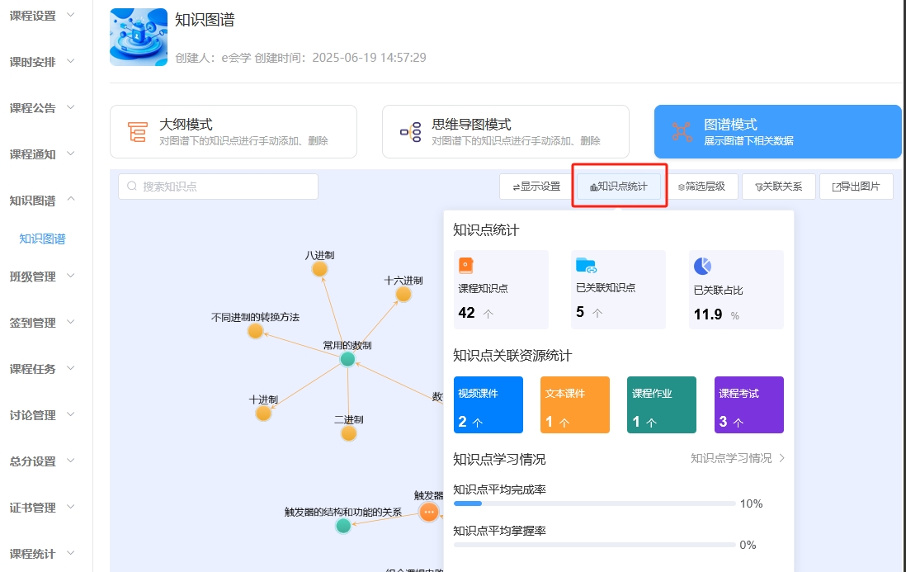Viewport: 906px width, 572px height.
Task: Open the 知识点学习情况 details link
Action: point(737,458)
